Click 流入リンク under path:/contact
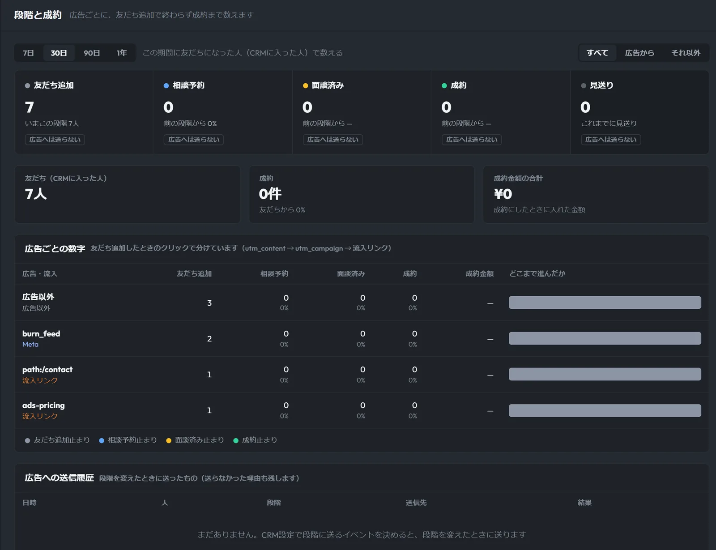716x550 pixels. [x=40, y=380]
